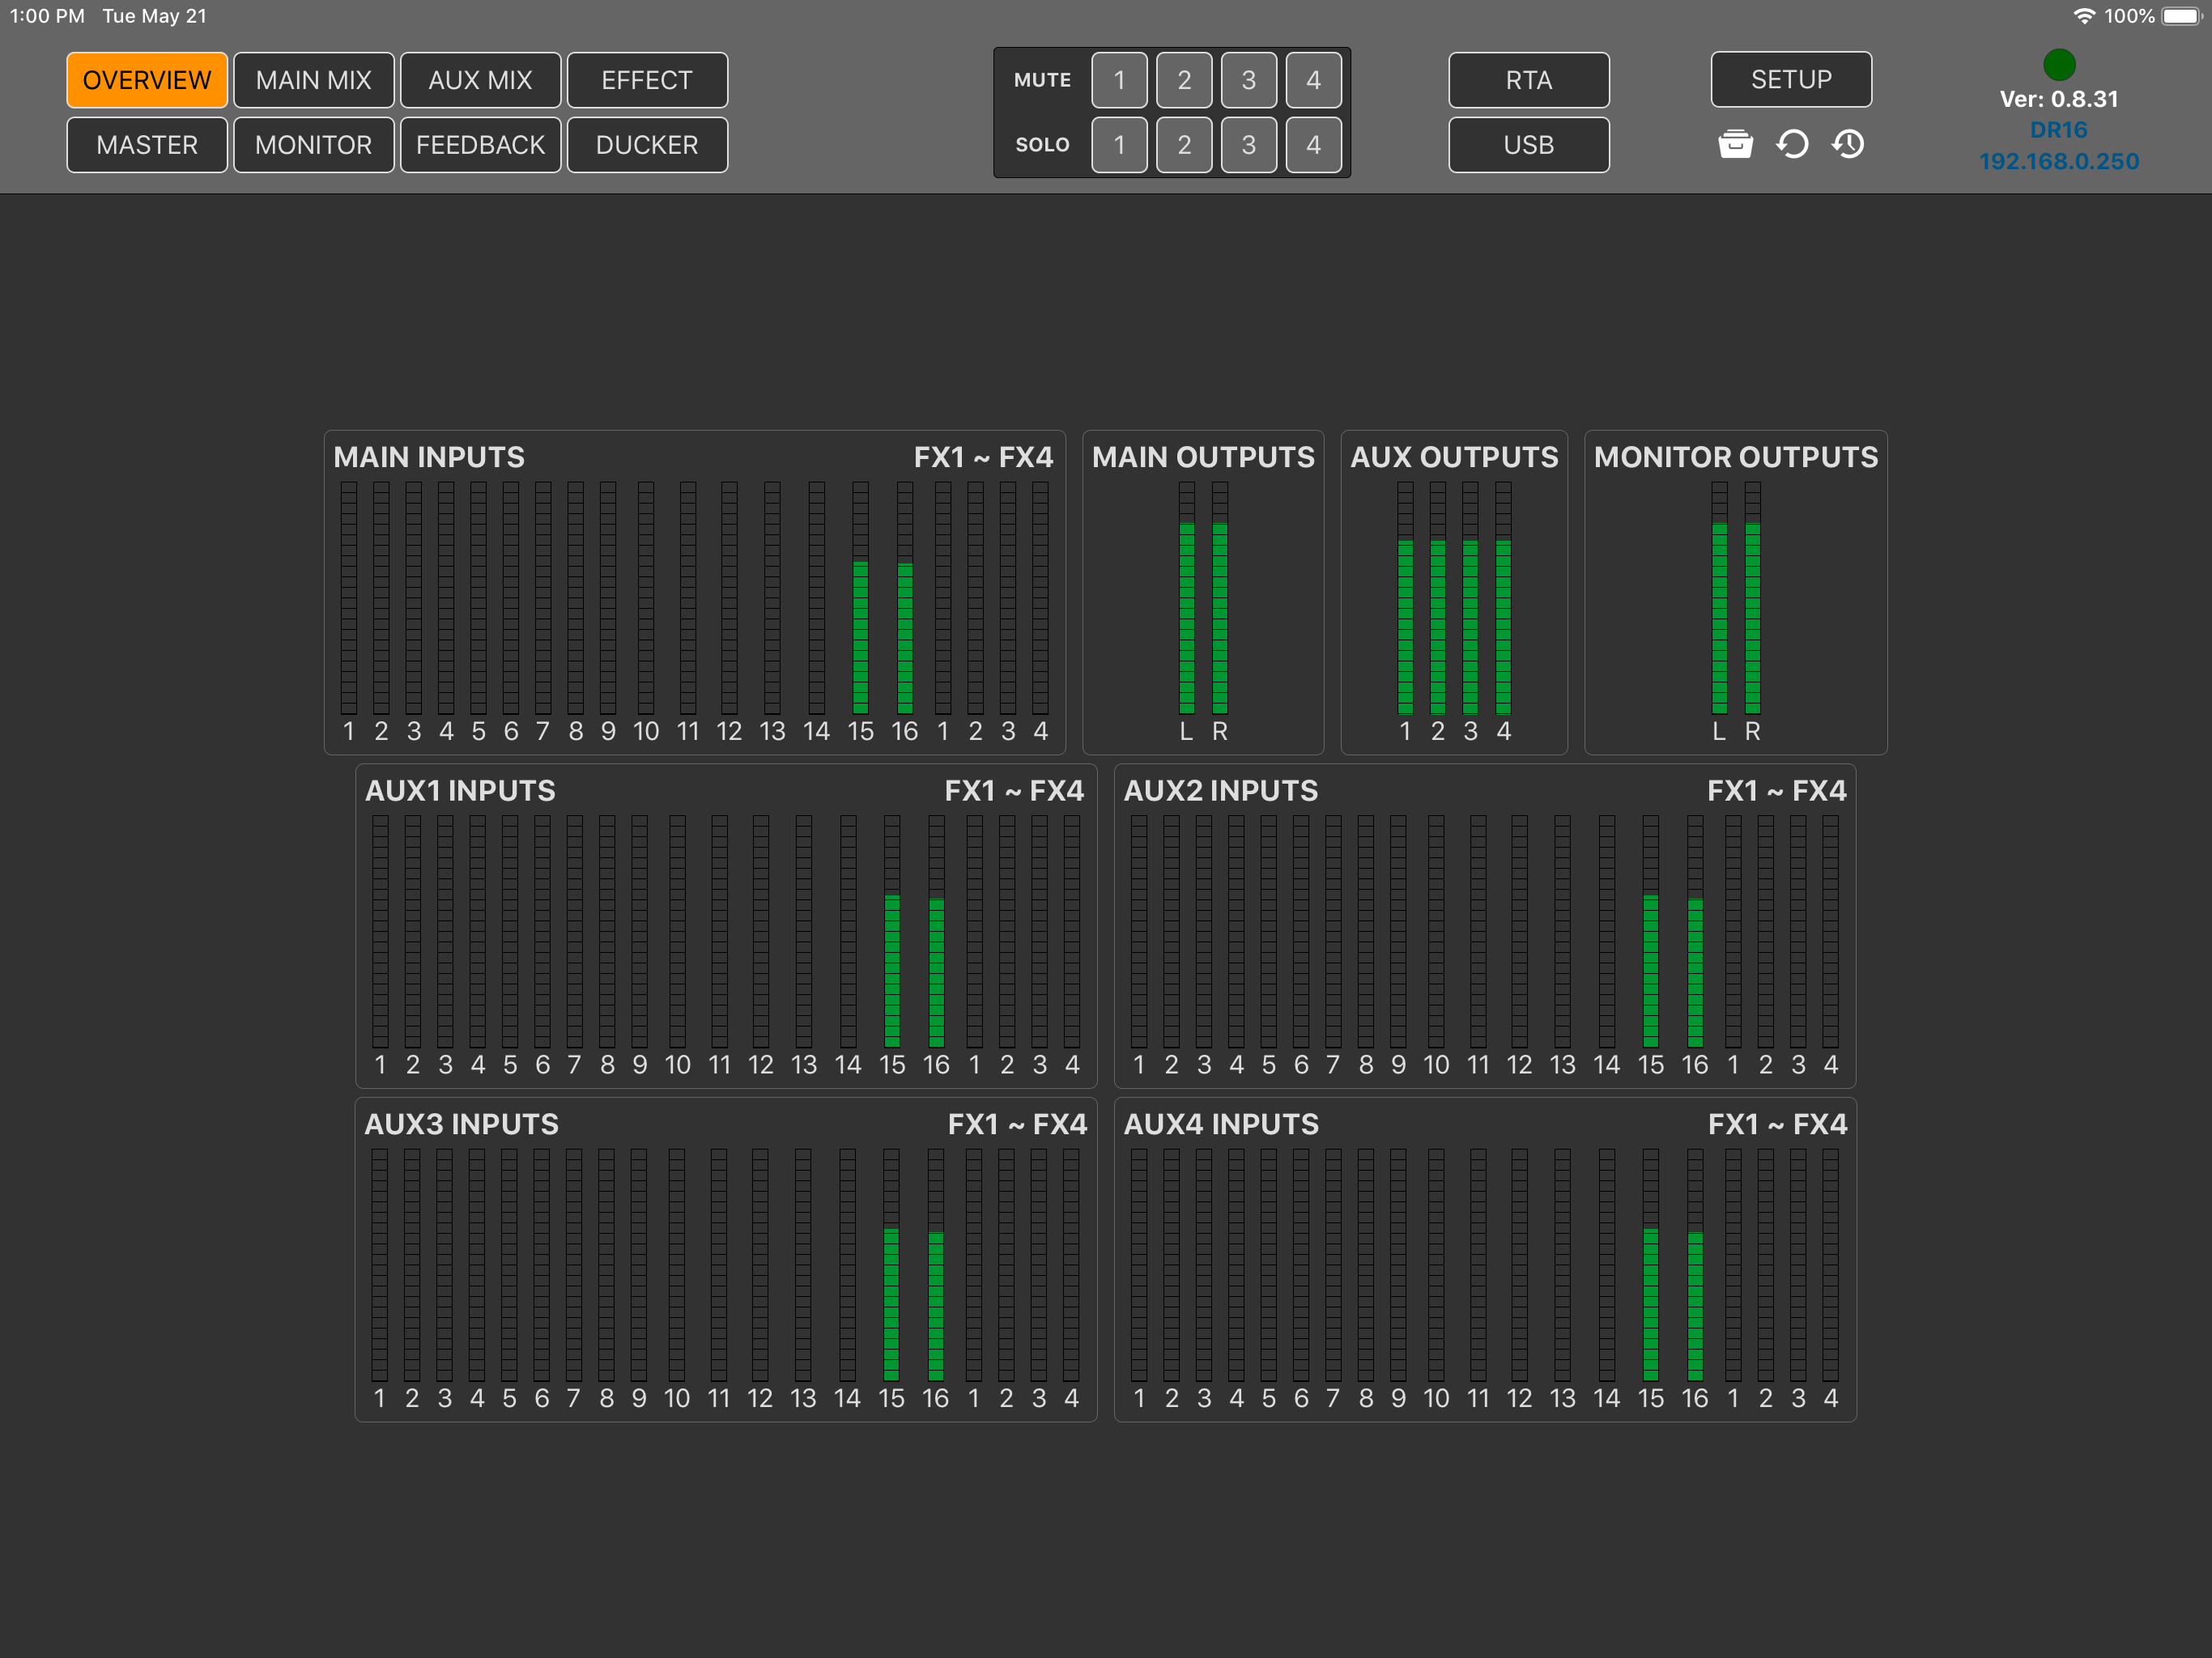
Task: Click the MAIN INPUTS channel 15 meter
Action: pyautogui.click(x=860, y=598)
